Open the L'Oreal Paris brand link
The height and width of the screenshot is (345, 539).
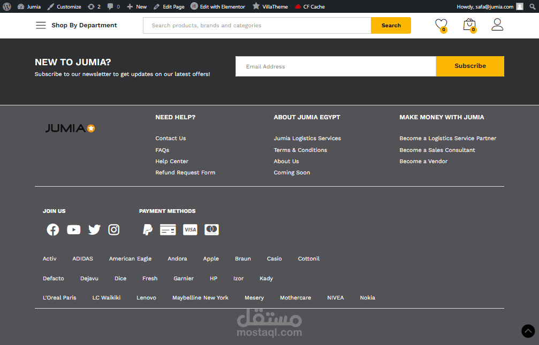[x=59, y=297]
